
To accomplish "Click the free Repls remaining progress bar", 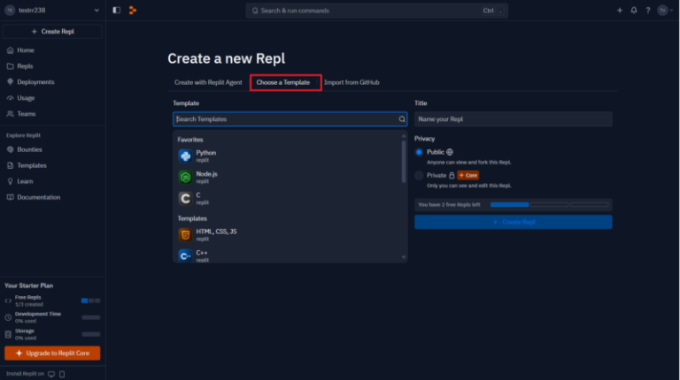I will (x=549, y=204).
